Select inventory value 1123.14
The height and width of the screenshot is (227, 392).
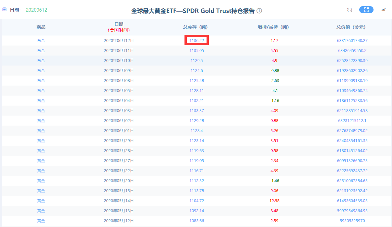point(197,141)
